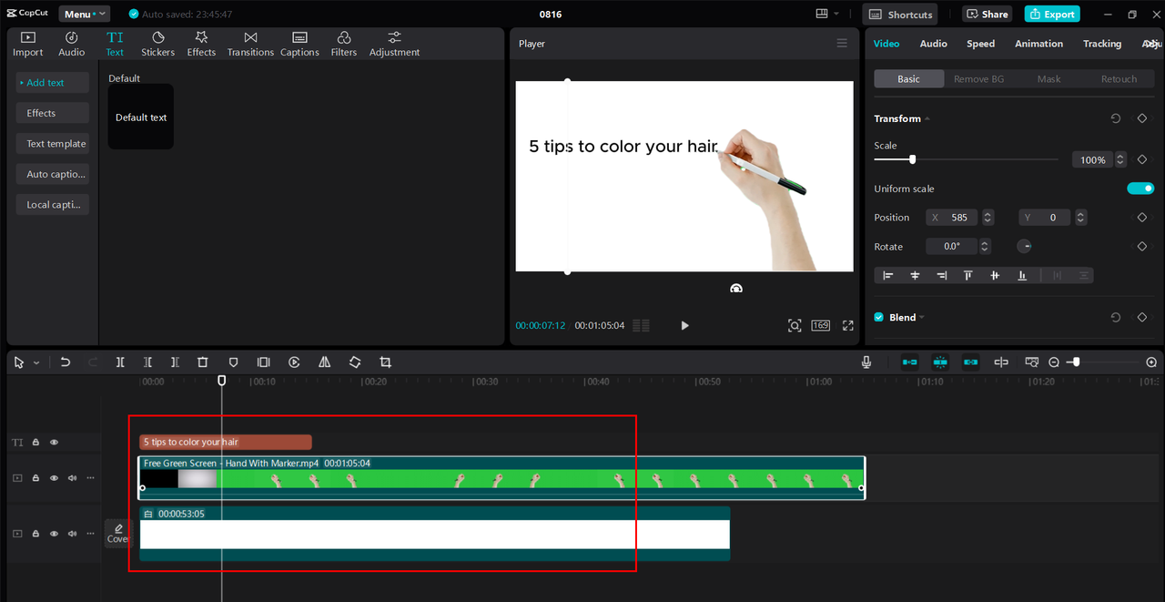Click the timeline zoom in plus icon
The height and width of the screenshot is (602, 1165).
click(x=1151, y=362)
